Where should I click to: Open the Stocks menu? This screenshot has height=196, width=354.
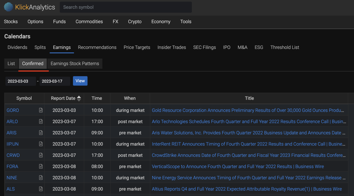coord(11,22)
